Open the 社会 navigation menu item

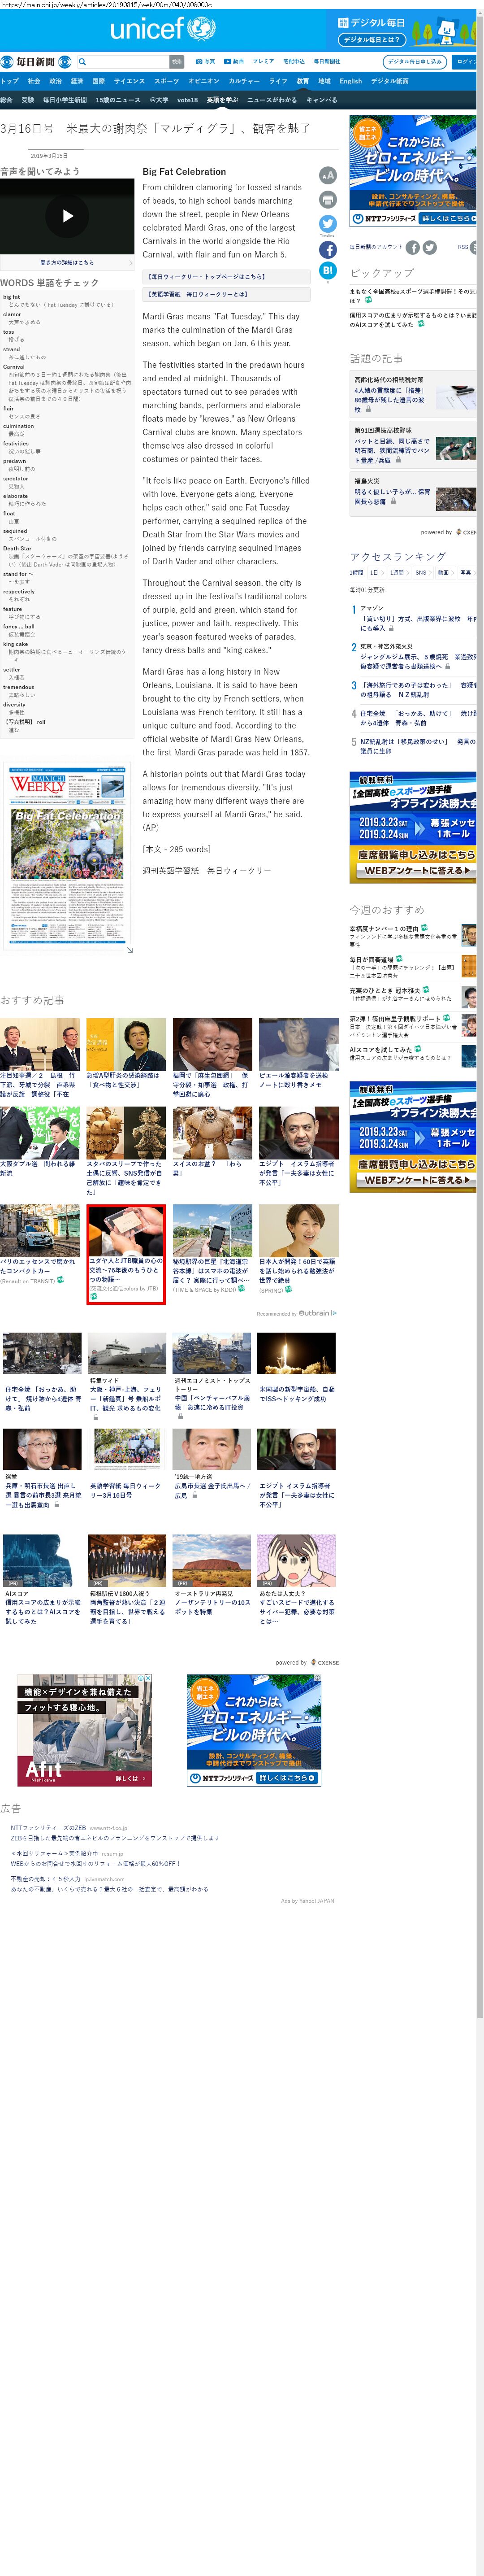[34, 81]
